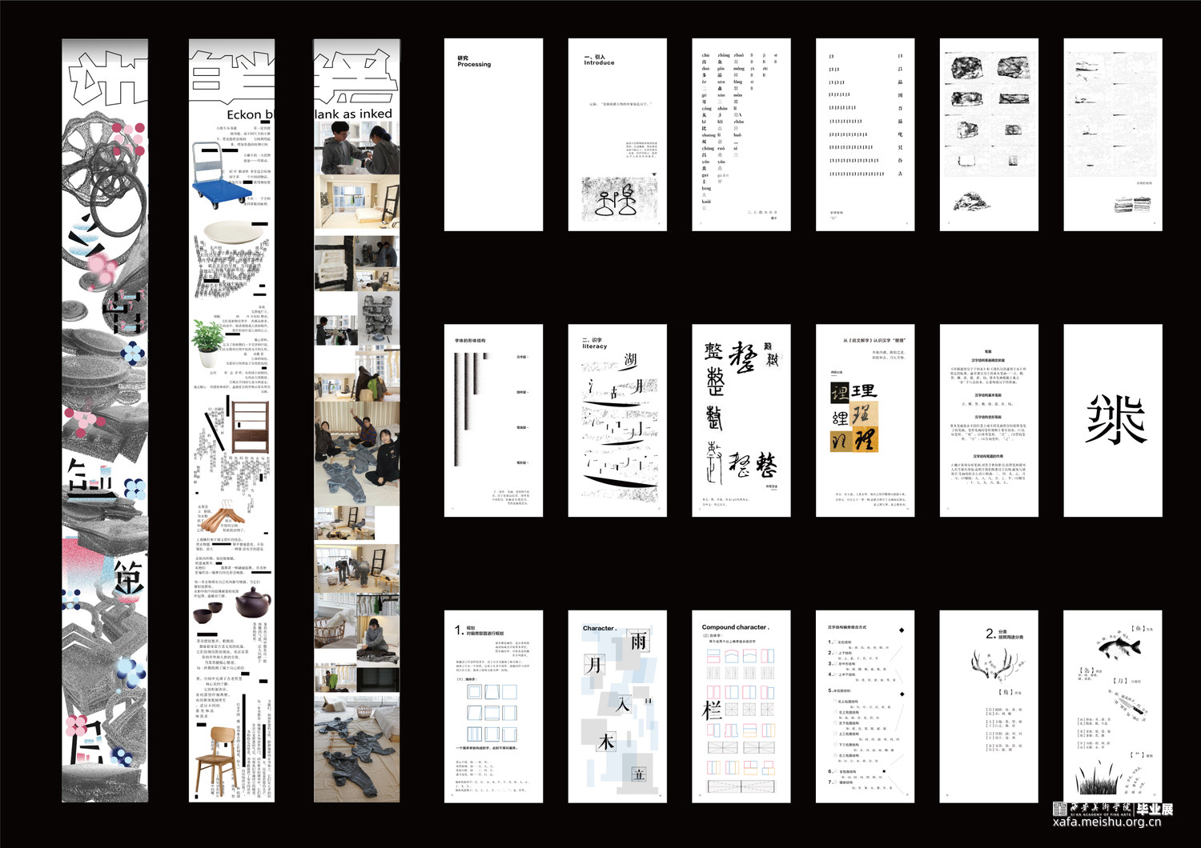The width and height of the screenshot is (1201, 848).
Task: Click the 'Processing' page title
Action: click(x=474, y=62)
